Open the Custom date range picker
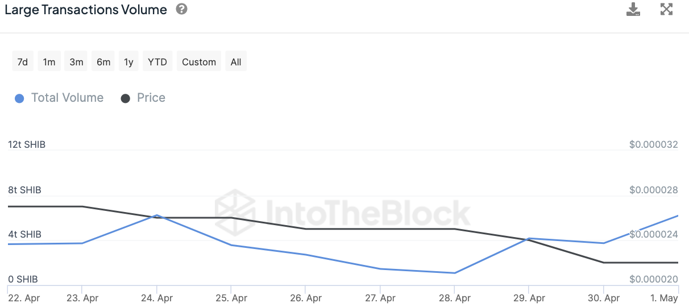The height and width of the screenshot is (307, 689). click(199, 62)
